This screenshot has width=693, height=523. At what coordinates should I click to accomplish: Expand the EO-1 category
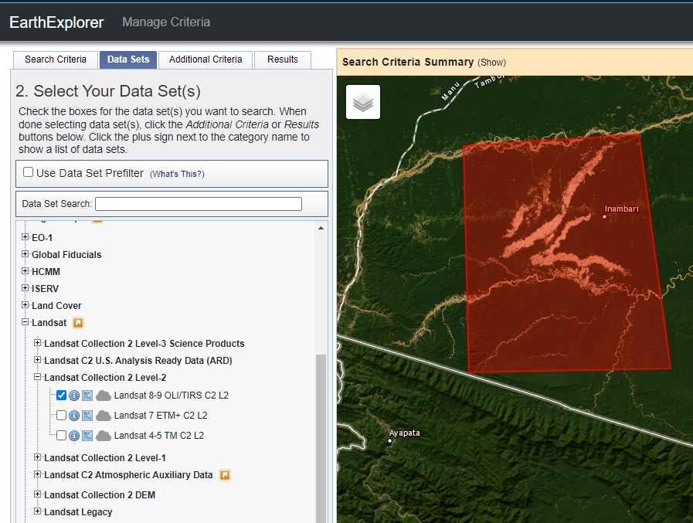tap(25, 237)
